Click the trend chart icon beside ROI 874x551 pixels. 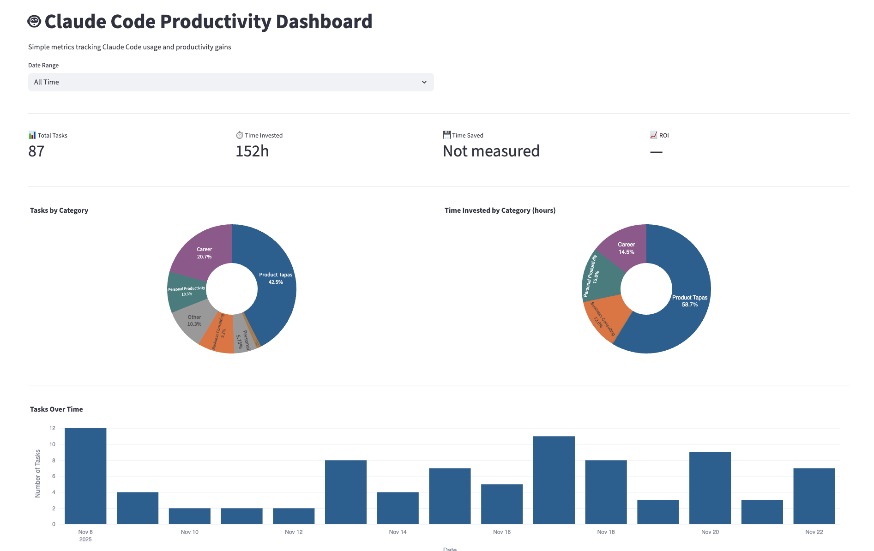point(654,135)
